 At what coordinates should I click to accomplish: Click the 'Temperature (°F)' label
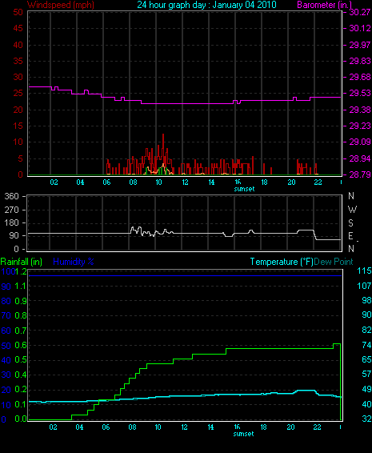(282, 262)
